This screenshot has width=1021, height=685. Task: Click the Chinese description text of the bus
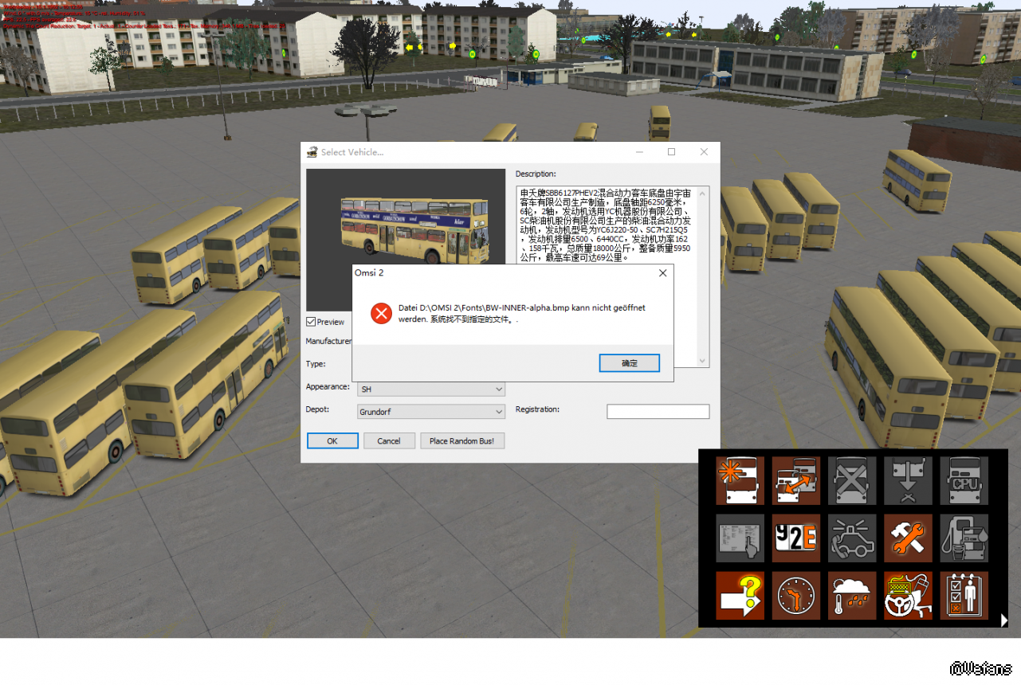coord(606,225)
